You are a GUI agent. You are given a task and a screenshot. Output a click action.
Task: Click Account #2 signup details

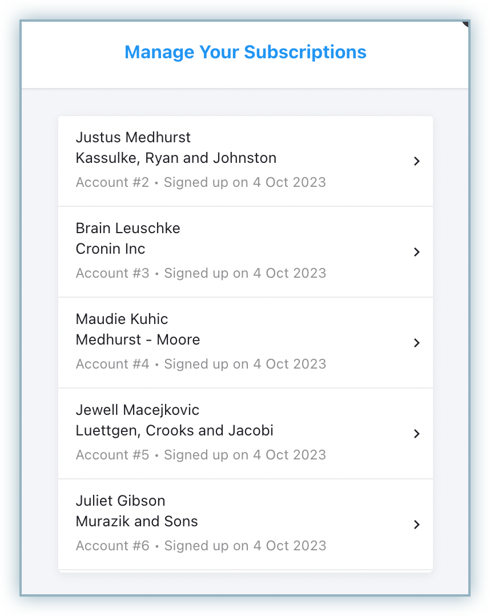(200, 182)
